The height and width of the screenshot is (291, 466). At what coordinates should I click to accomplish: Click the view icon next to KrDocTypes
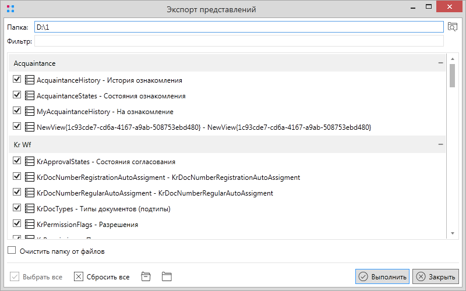coord(30,208)
